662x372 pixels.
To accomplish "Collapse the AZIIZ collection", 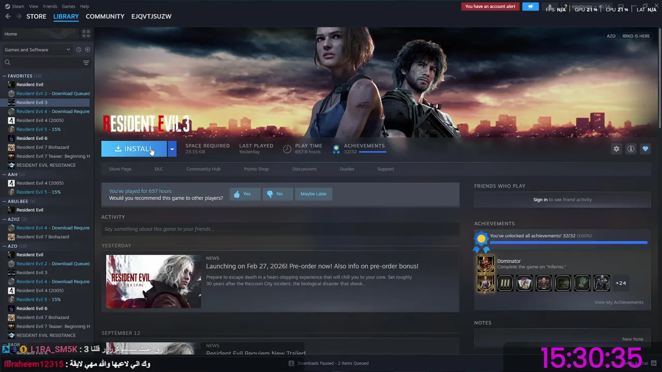I will tap(5, 219).
